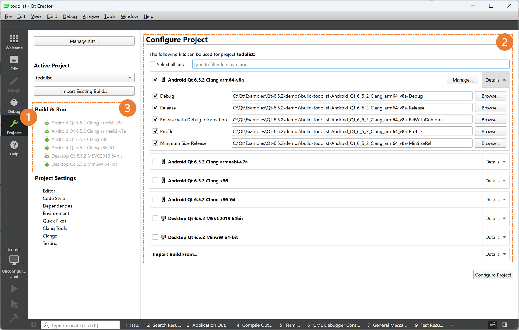Open output pane selector arrows

[x=452, y=325]
